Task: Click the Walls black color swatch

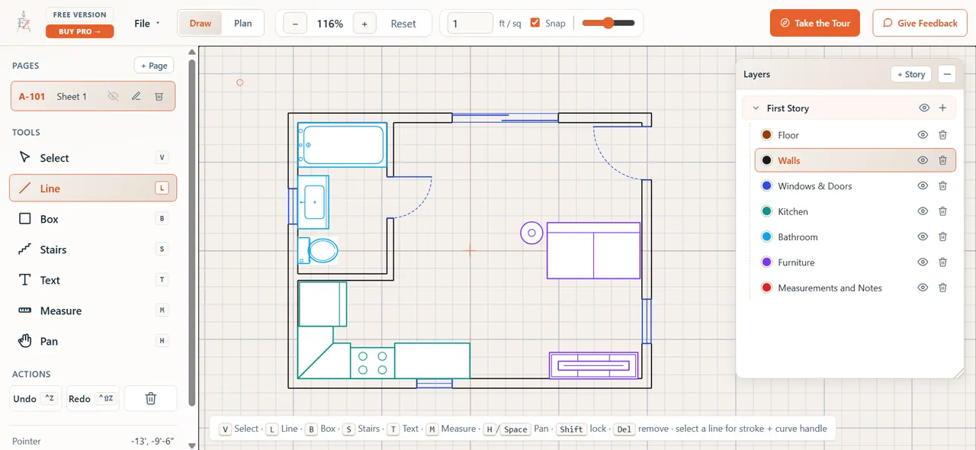Action: (766, 160)
